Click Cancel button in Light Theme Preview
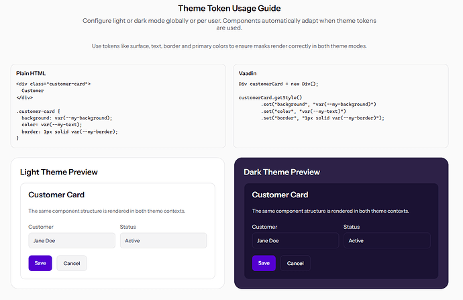 point(72,263)
